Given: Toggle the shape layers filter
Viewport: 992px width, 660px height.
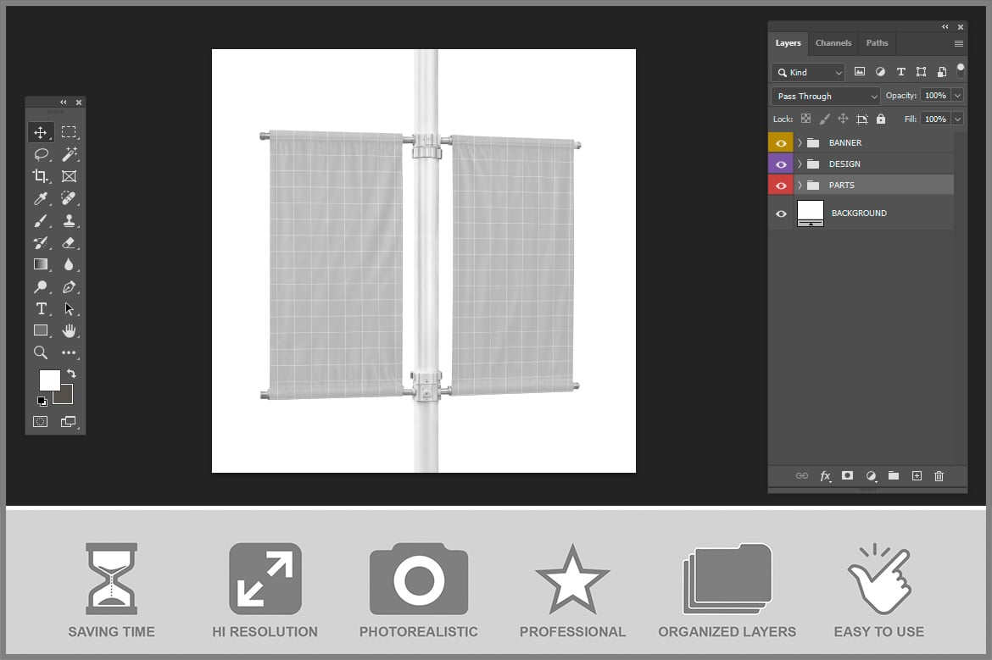Looking at the screenshot, I should [921, 71].
